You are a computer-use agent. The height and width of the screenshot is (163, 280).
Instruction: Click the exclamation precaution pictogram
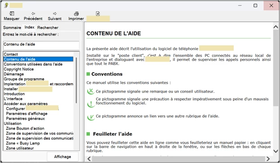point(91,104)
